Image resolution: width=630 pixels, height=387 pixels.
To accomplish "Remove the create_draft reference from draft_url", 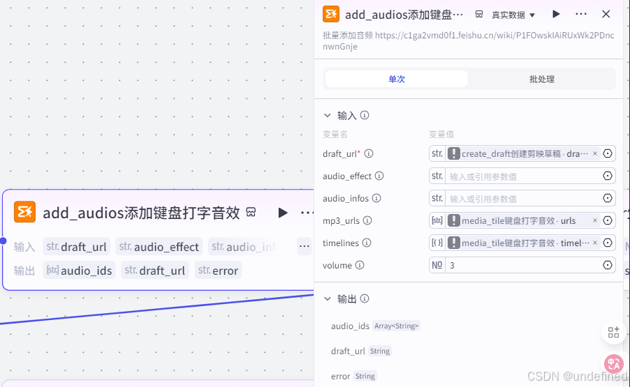I will 595,153.
